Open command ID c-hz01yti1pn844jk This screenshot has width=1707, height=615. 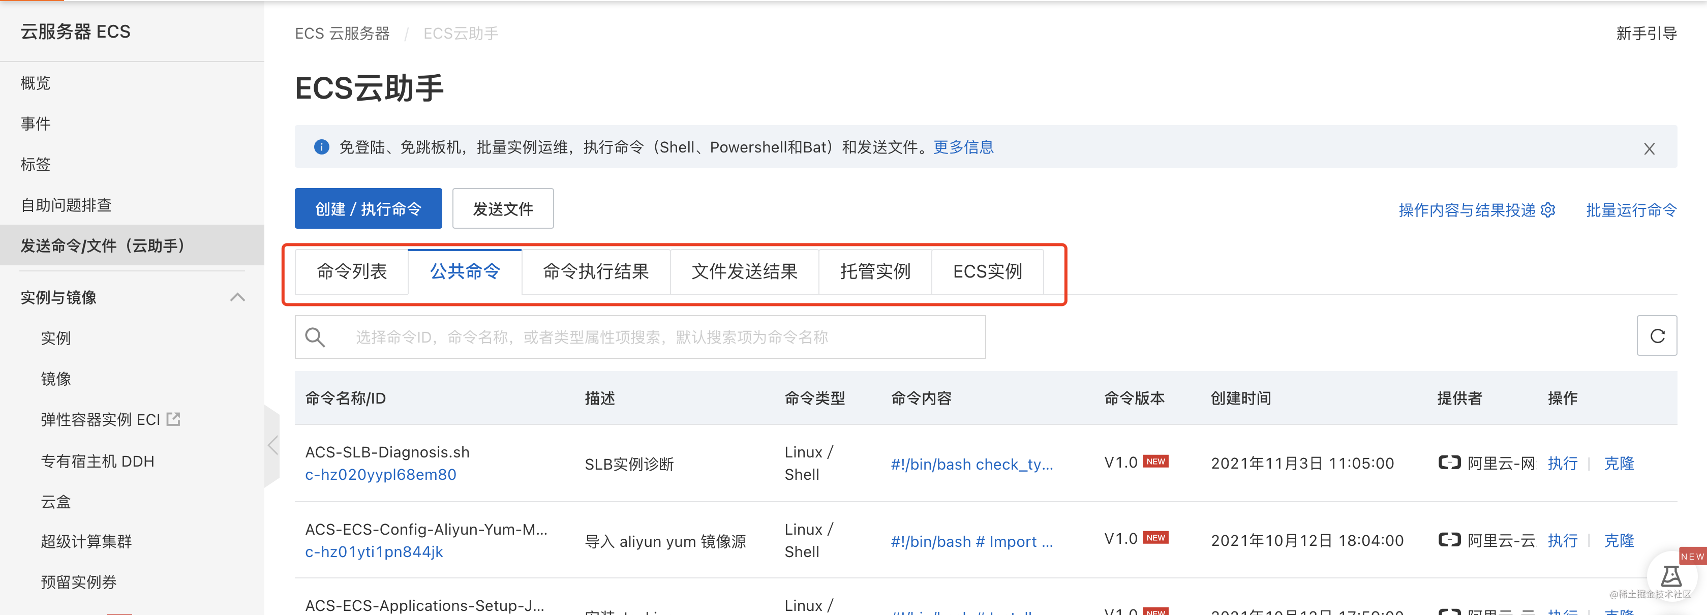point(374,551)
